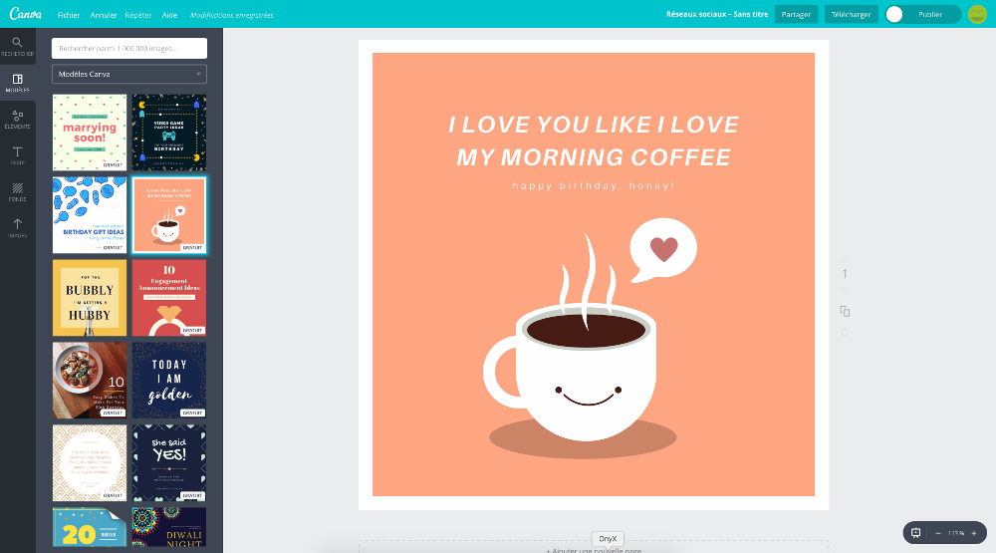The image size is (996, 553).
Task: Open the Texte panel
Action: pyautogui.click(x=18, y=155)
